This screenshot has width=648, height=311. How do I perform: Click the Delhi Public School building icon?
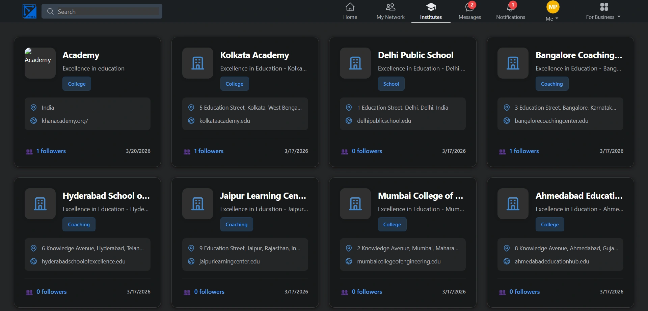click(x=355, y=63)
